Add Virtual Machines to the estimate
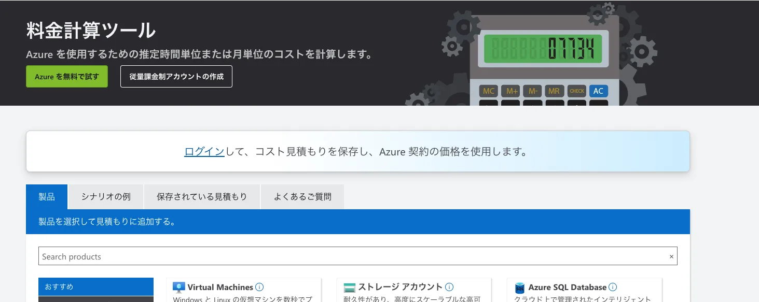This screenshot has width=759, height=302. (x=244, y=290)
